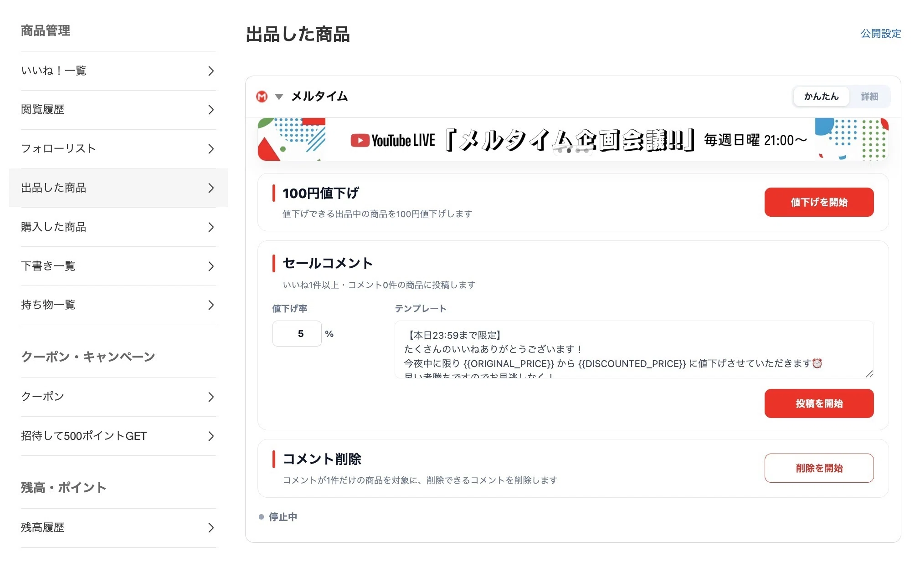The image size is (915, 561).
Task: Switch to かんたん mode
Action: pos(821,97)
